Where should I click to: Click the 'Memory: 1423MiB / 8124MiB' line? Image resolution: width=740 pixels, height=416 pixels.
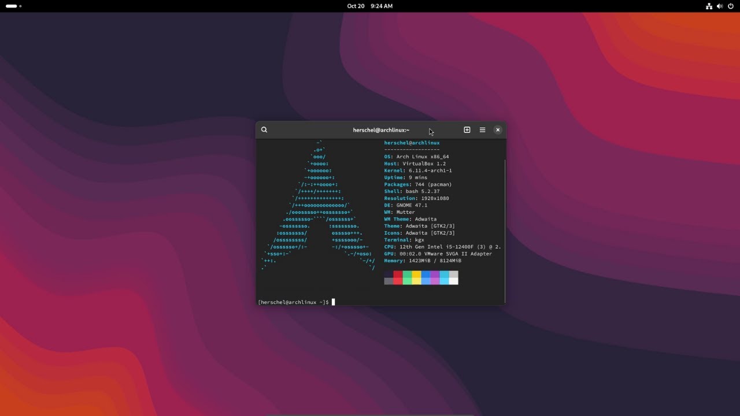(423, 261)
